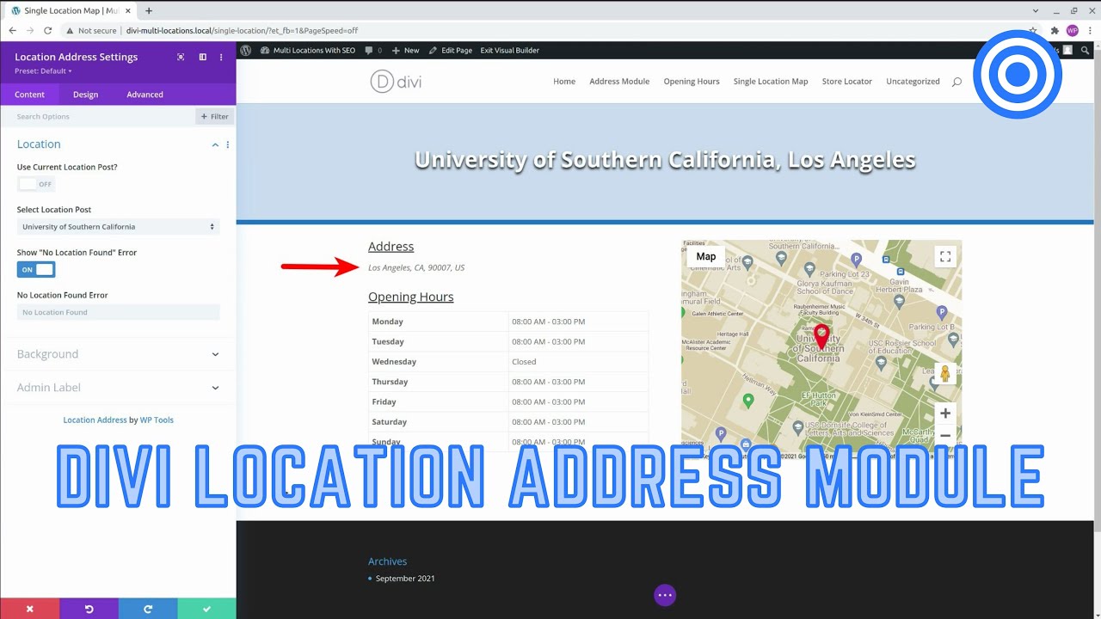Open the Uncategorized menu item
The image size is (1101, 619).
pyautogui.click(x=913, y=82)
